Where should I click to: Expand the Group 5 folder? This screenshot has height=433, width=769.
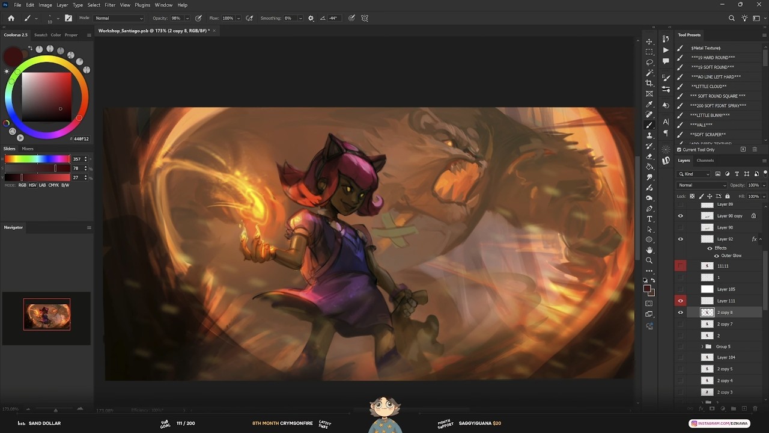[x=702, y=346]
